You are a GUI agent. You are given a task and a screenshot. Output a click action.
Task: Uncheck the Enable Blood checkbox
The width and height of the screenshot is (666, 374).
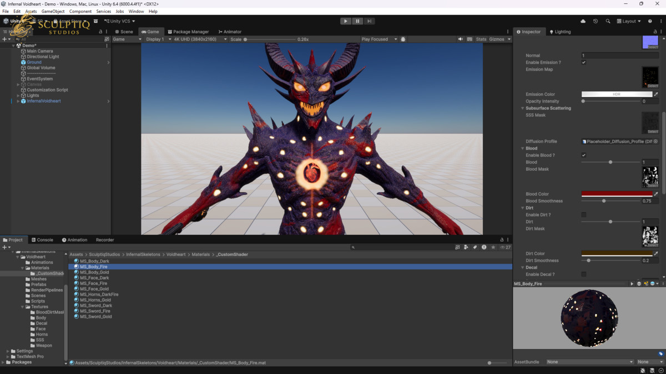coord(584,155)
